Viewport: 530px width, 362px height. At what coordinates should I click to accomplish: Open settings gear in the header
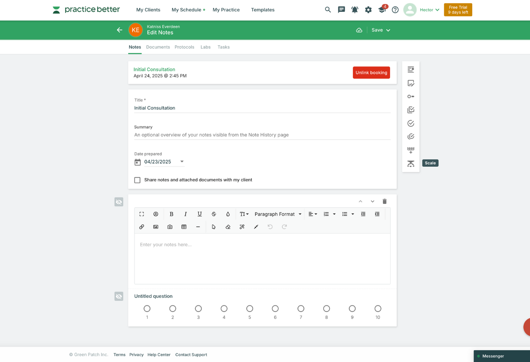pyautogui.click(x=368, y=10)
